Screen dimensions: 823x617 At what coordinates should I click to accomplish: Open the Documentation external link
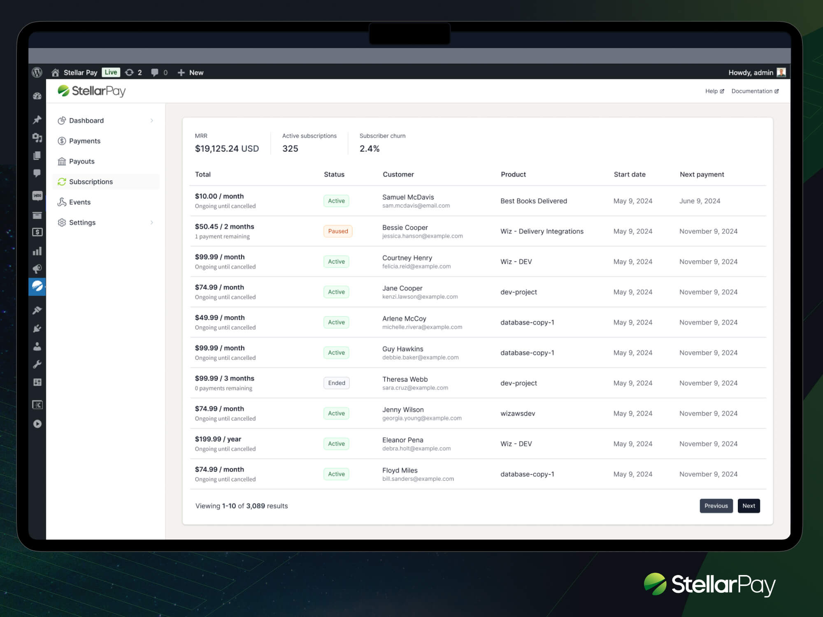click(x=755, y=91)
